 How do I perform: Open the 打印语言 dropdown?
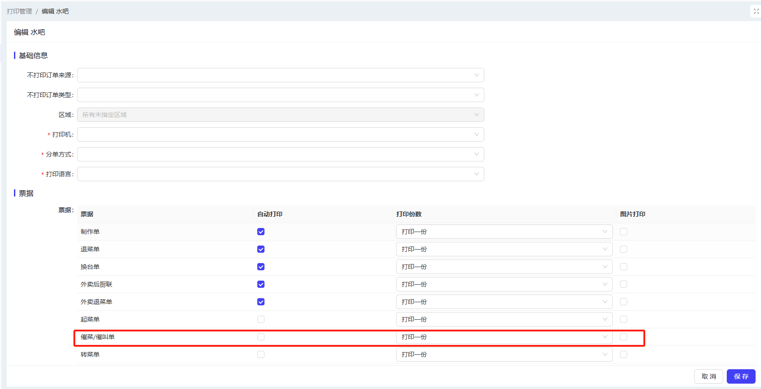pos(281,174)
